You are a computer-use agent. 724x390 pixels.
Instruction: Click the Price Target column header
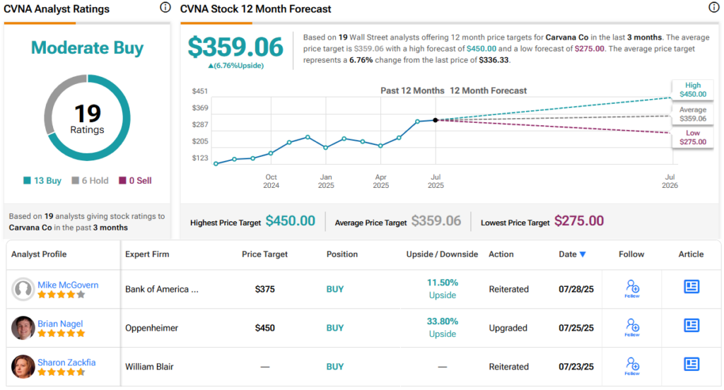(264, 254)
